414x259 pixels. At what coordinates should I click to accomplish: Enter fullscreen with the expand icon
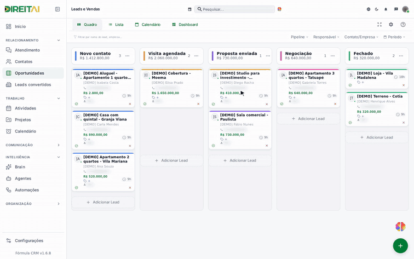(379, 24)
